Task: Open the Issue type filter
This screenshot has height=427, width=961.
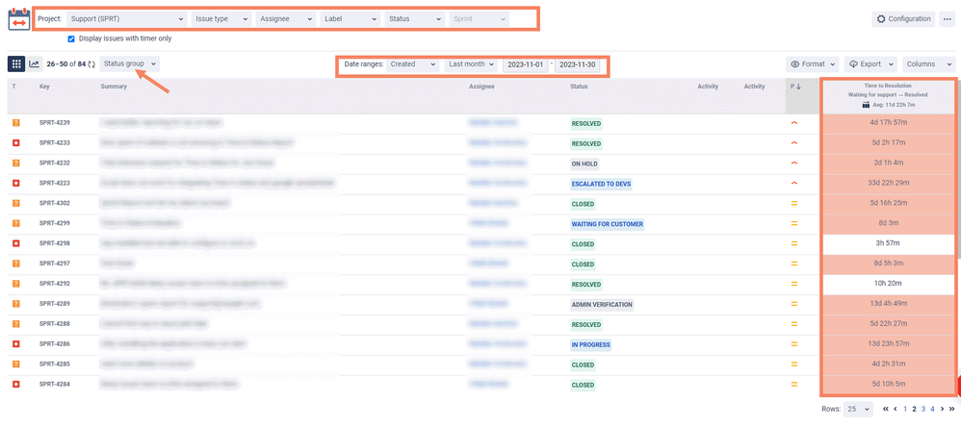Action: tap(221, 19)
